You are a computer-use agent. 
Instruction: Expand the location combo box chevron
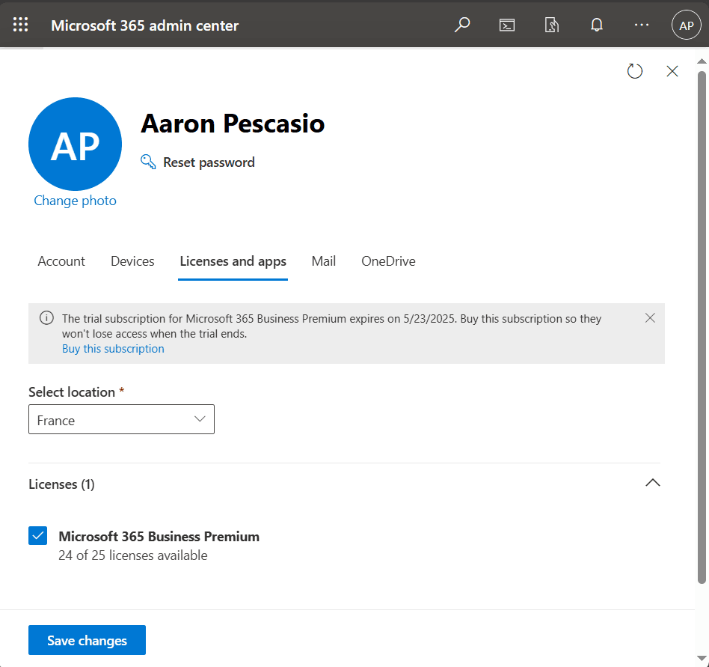[200, 419]
